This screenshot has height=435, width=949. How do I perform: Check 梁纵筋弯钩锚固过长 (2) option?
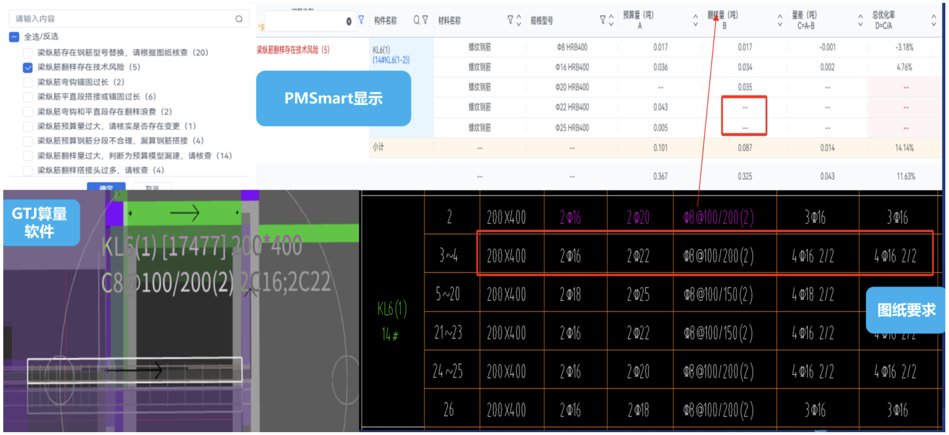(x=28, y=82)
